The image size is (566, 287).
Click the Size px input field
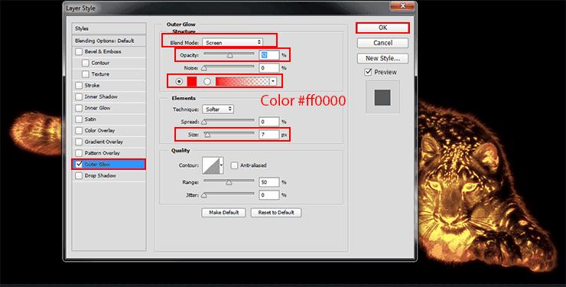269,134
